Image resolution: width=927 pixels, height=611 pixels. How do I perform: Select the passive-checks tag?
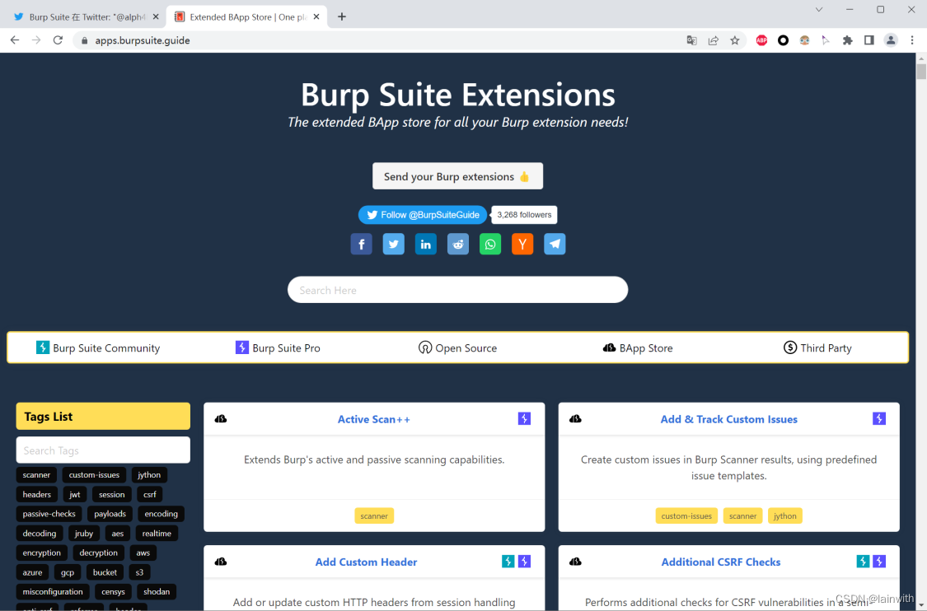(49, 514)
